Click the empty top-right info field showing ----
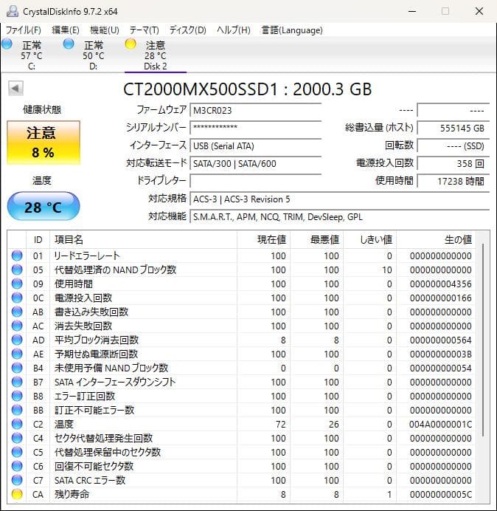The width and height of the screenshot is (497, 511). (453, 110)
